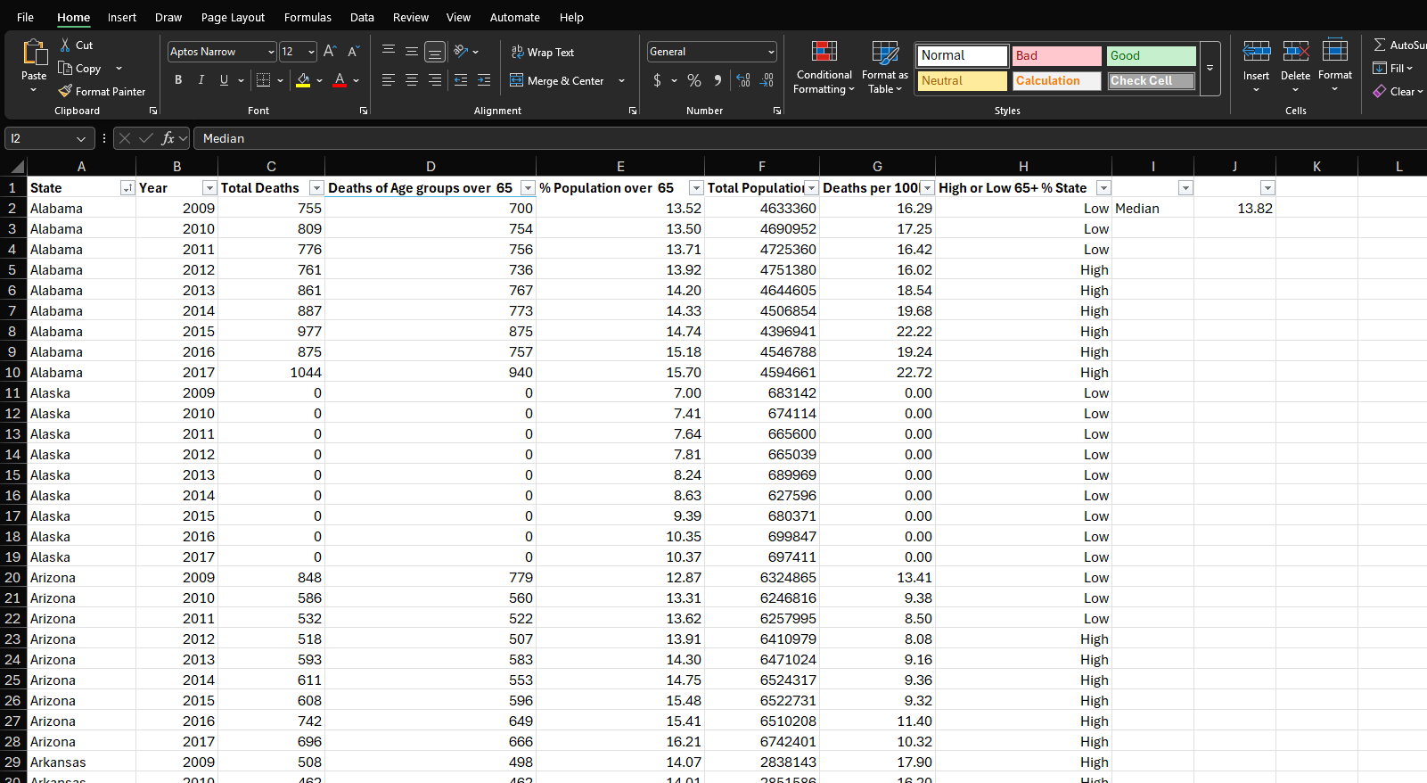
Task: Apply the Neutral cell style
Action: pyautogui.click(x=963, y=80)
